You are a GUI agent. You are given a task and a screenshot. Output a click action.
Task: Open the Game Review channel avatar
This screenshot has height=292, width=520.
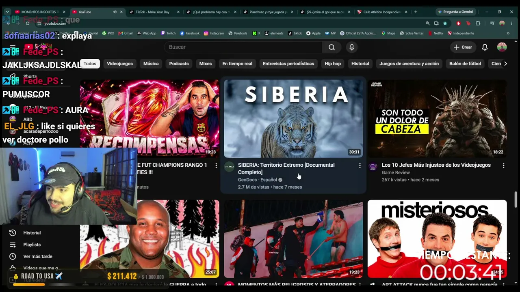click(x=373, y=167)
